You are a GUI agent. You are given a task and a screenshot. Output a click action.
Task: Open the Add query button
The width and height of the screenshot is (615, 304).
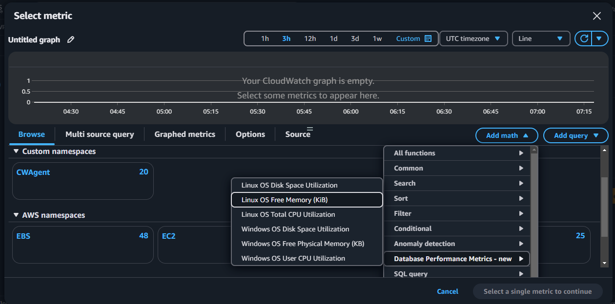(575, 135)
